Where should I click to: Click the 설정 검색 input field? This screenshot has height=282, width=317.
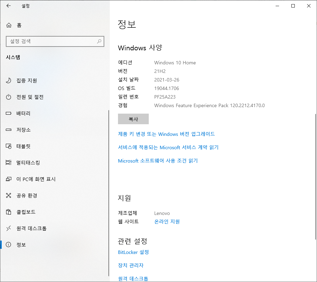(x=55, y=41)
